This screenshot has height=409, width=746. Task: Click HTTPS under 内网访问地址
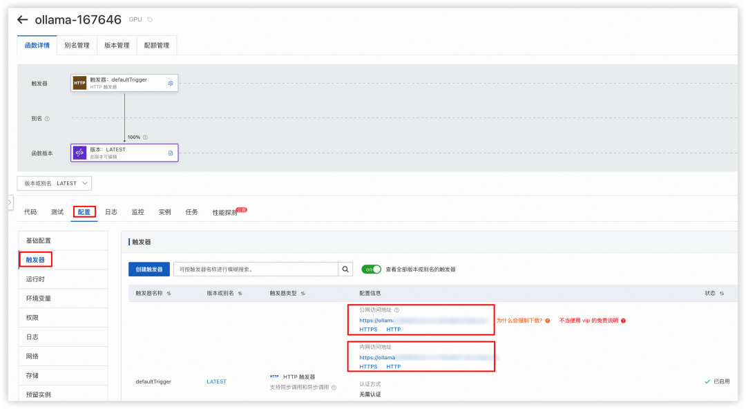click(368, 367)
